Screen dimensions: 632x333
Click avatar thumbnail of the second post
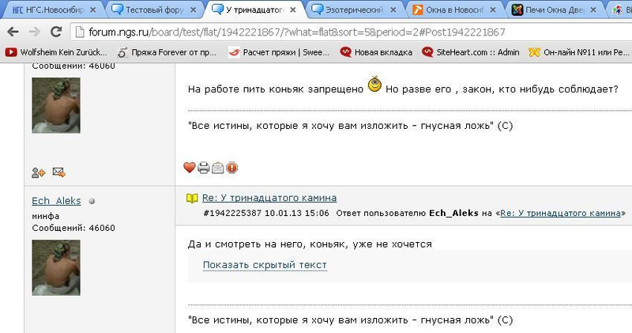(x=56, y=267)
